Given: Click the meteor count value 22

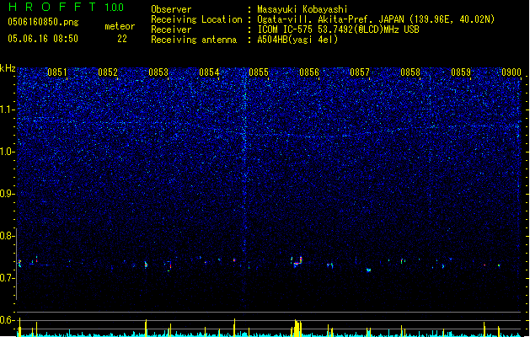Looking at the screenshot, I should [x=122, y=39].
